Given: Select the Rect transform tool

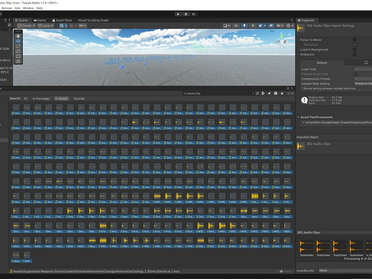Looking at the screenshot, I should [x=18, y=56].
